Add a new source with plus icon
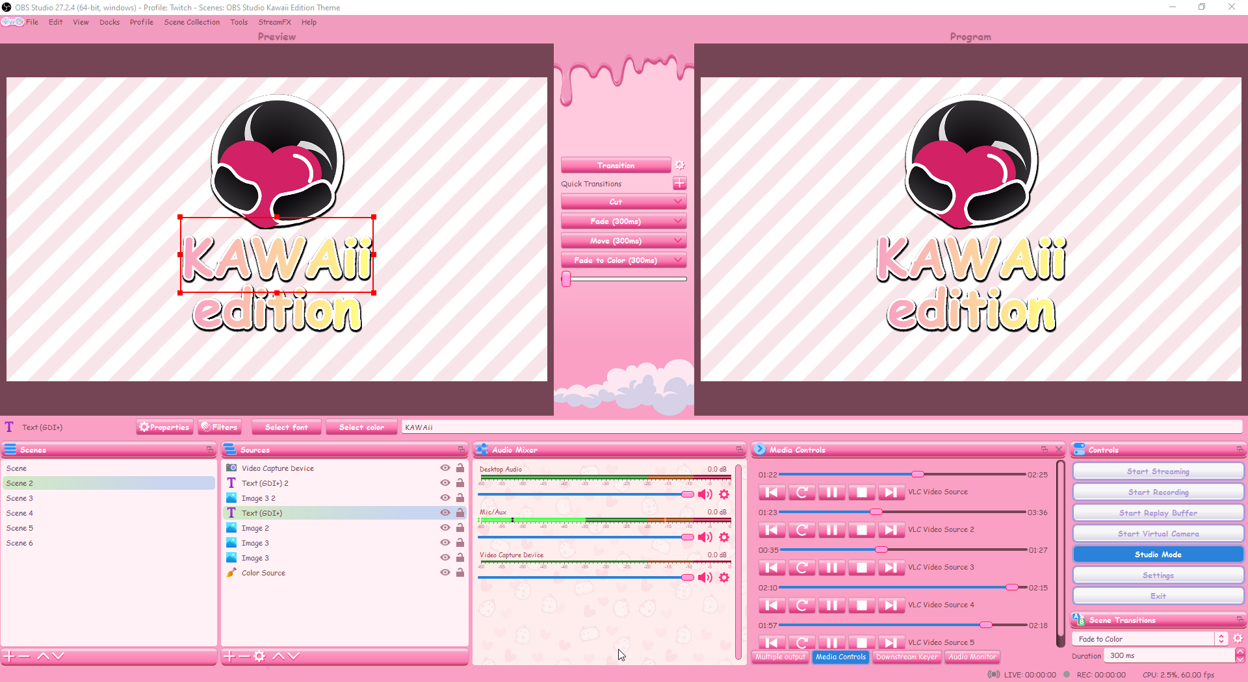This screenshot has width=1248, height=682. pos(229,657)
